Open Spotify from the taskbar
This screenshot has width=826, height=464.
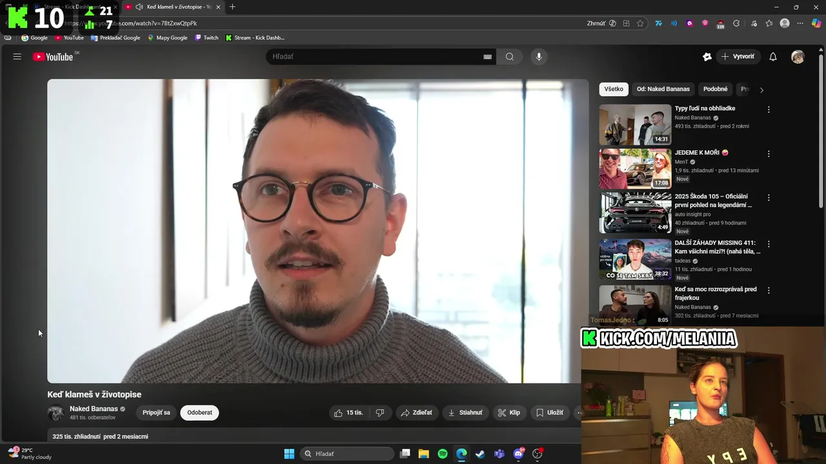pyautogui.click(x=443, y=454)
